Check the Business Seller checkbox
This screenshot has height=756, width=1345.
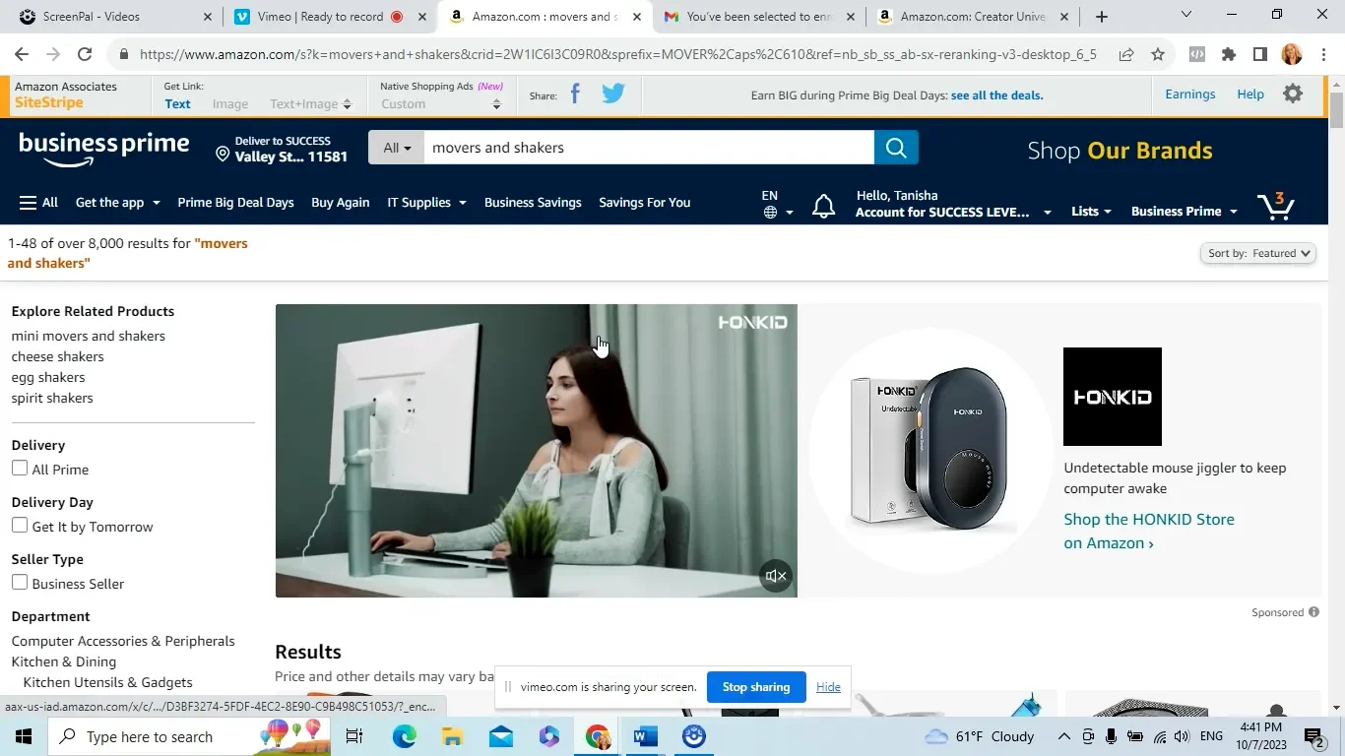point(20,583)
